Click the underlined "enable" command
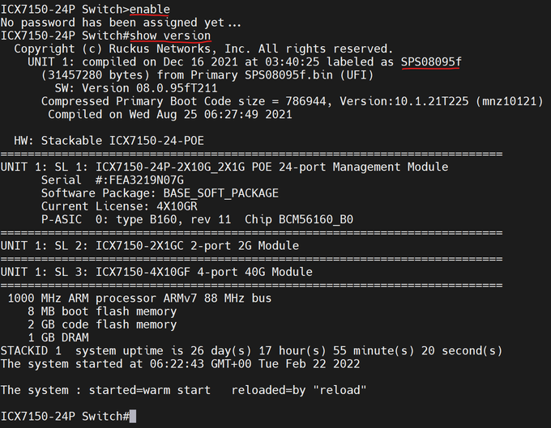 (x=150, y=10)
